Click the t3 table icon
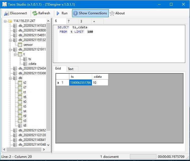 [x=20, y=121]
